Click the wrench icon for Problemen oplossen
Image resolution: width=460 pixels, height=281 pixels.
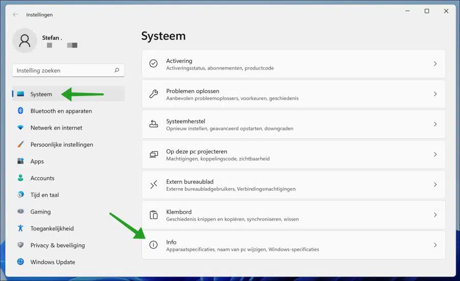[153, 94]
